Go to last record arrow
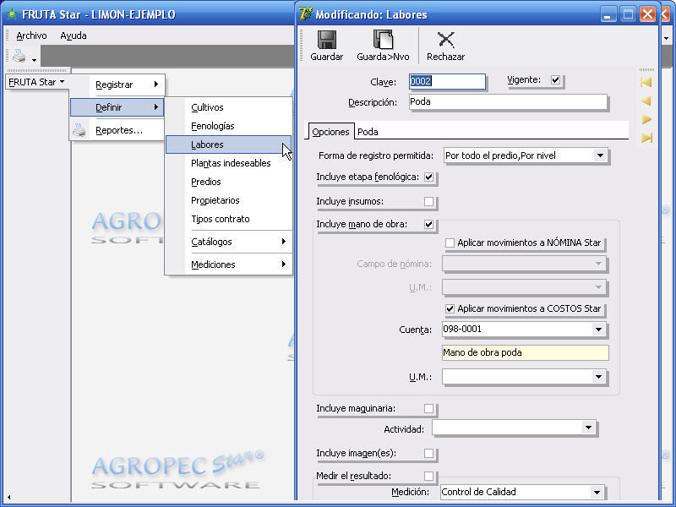Screen dimensions: 676x507 click(x=646, y=138)
